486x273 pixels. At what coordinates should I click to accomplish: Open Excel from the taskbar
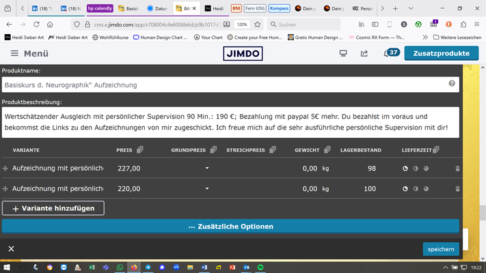(x=92, y=267)
